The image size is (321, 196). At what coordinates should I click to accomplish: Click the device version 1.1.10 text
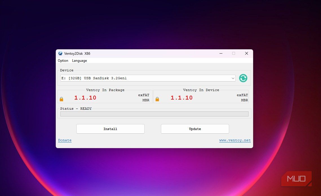[181, 98]
